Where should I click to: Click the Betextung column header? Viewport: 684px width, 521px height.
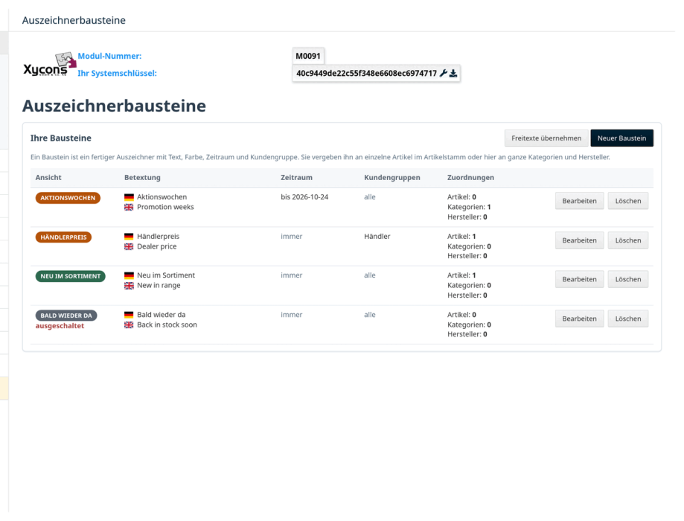(142, 178)
